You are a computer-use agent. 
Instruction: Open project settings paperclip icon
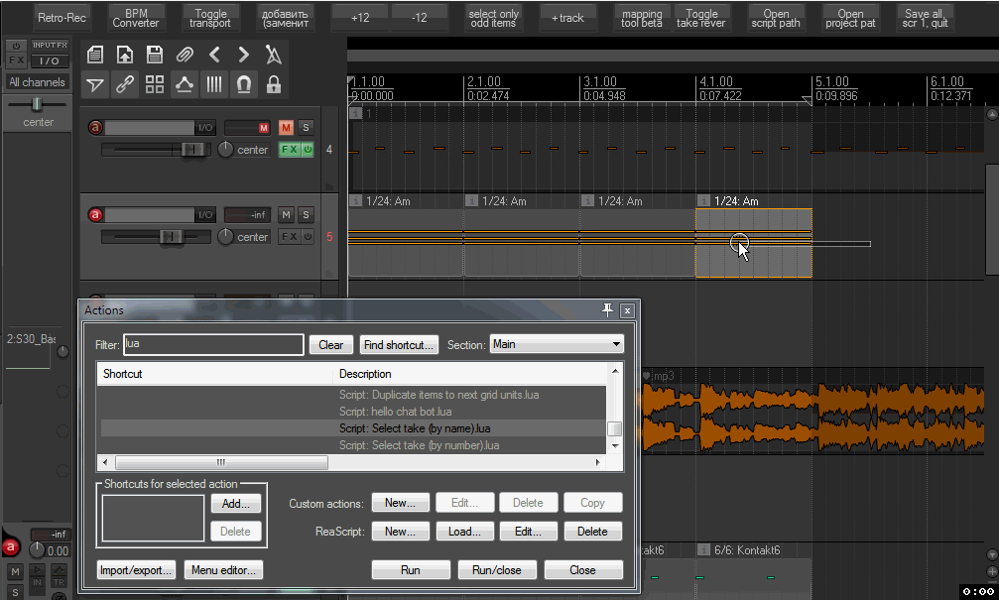(185, 55)
